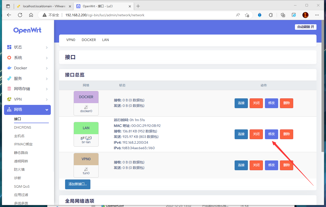
Task: Click 连接 for the DOCKER interface
Action: pos(241,103)
